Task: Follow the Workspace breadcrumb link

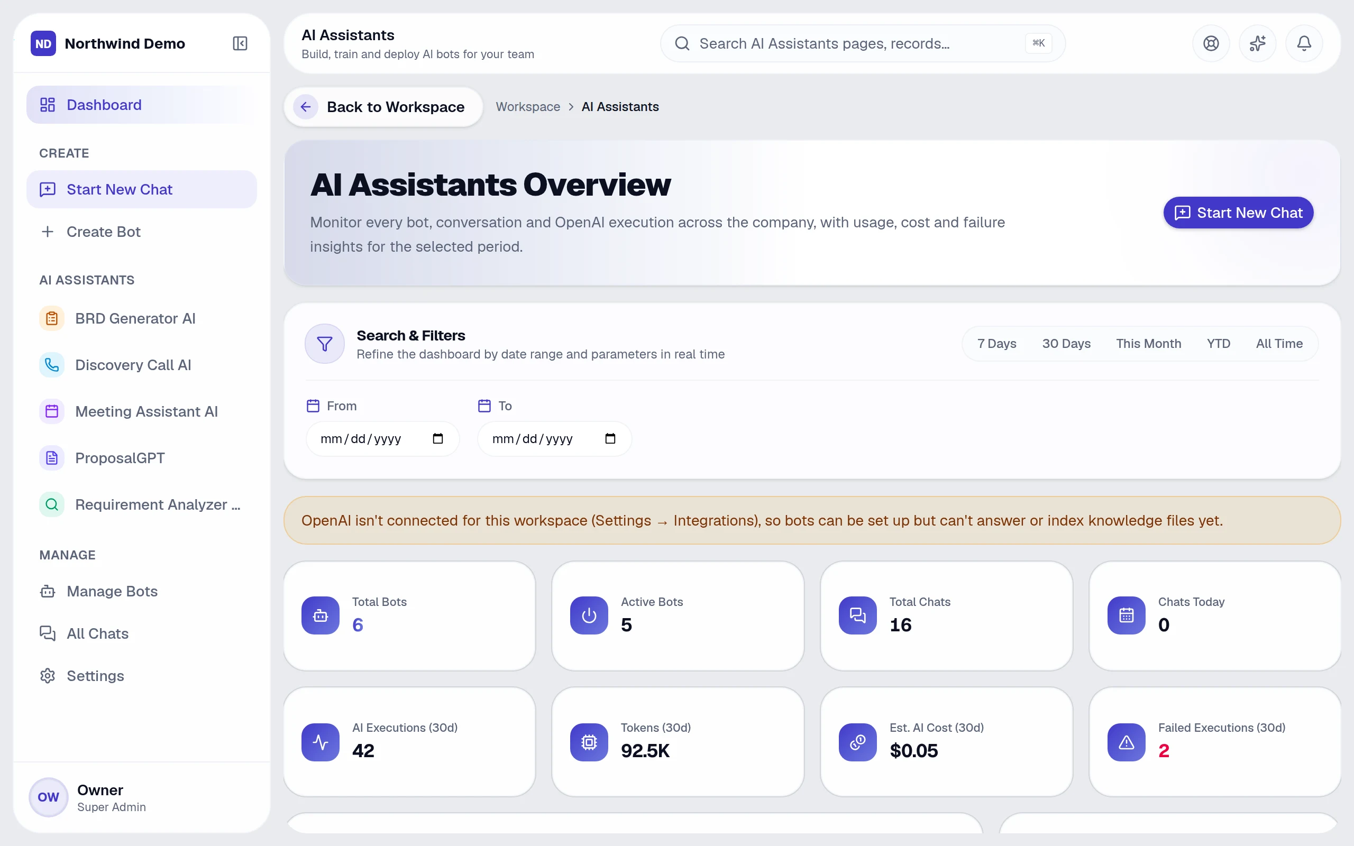Action: pos(528,107)
